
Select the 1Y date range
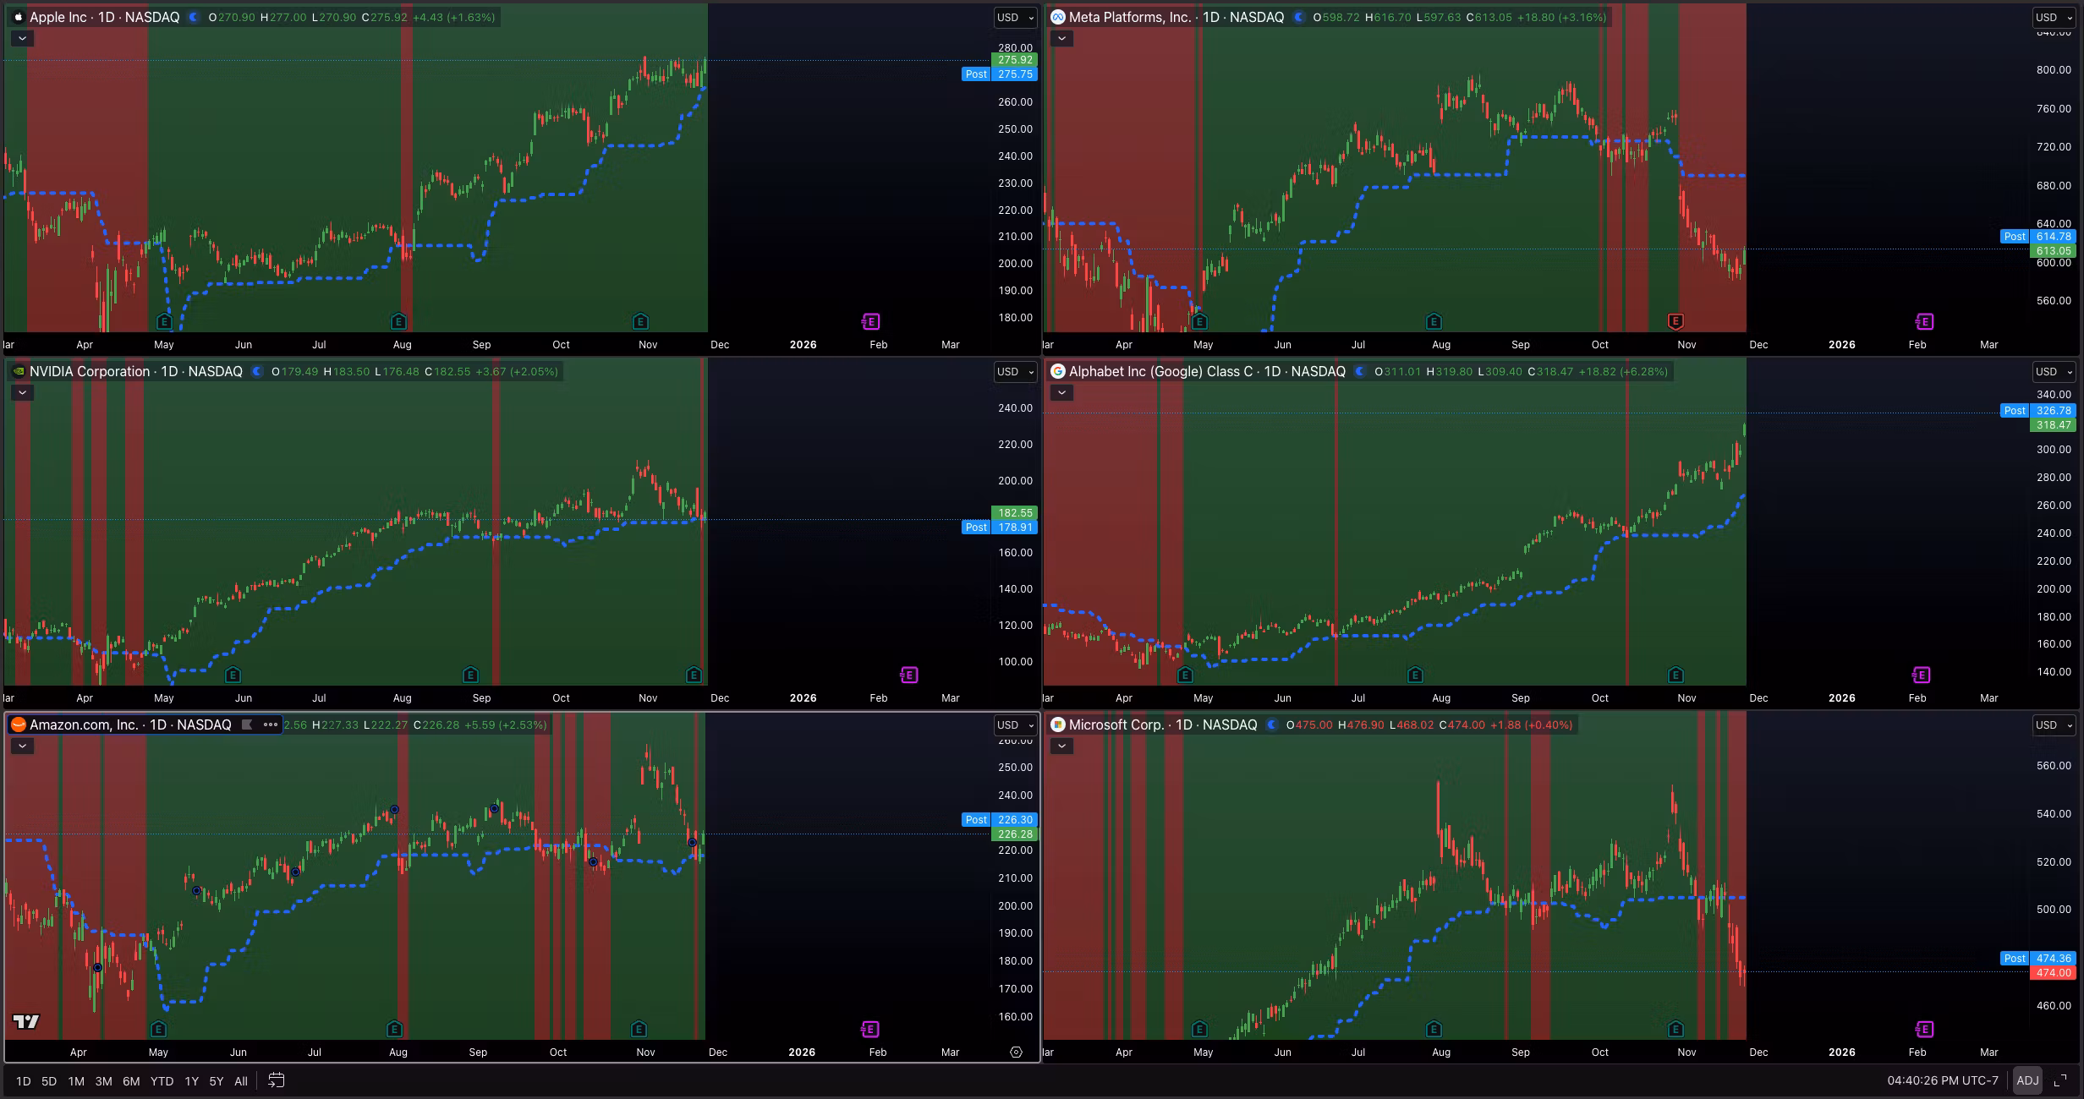[192, 1080]
